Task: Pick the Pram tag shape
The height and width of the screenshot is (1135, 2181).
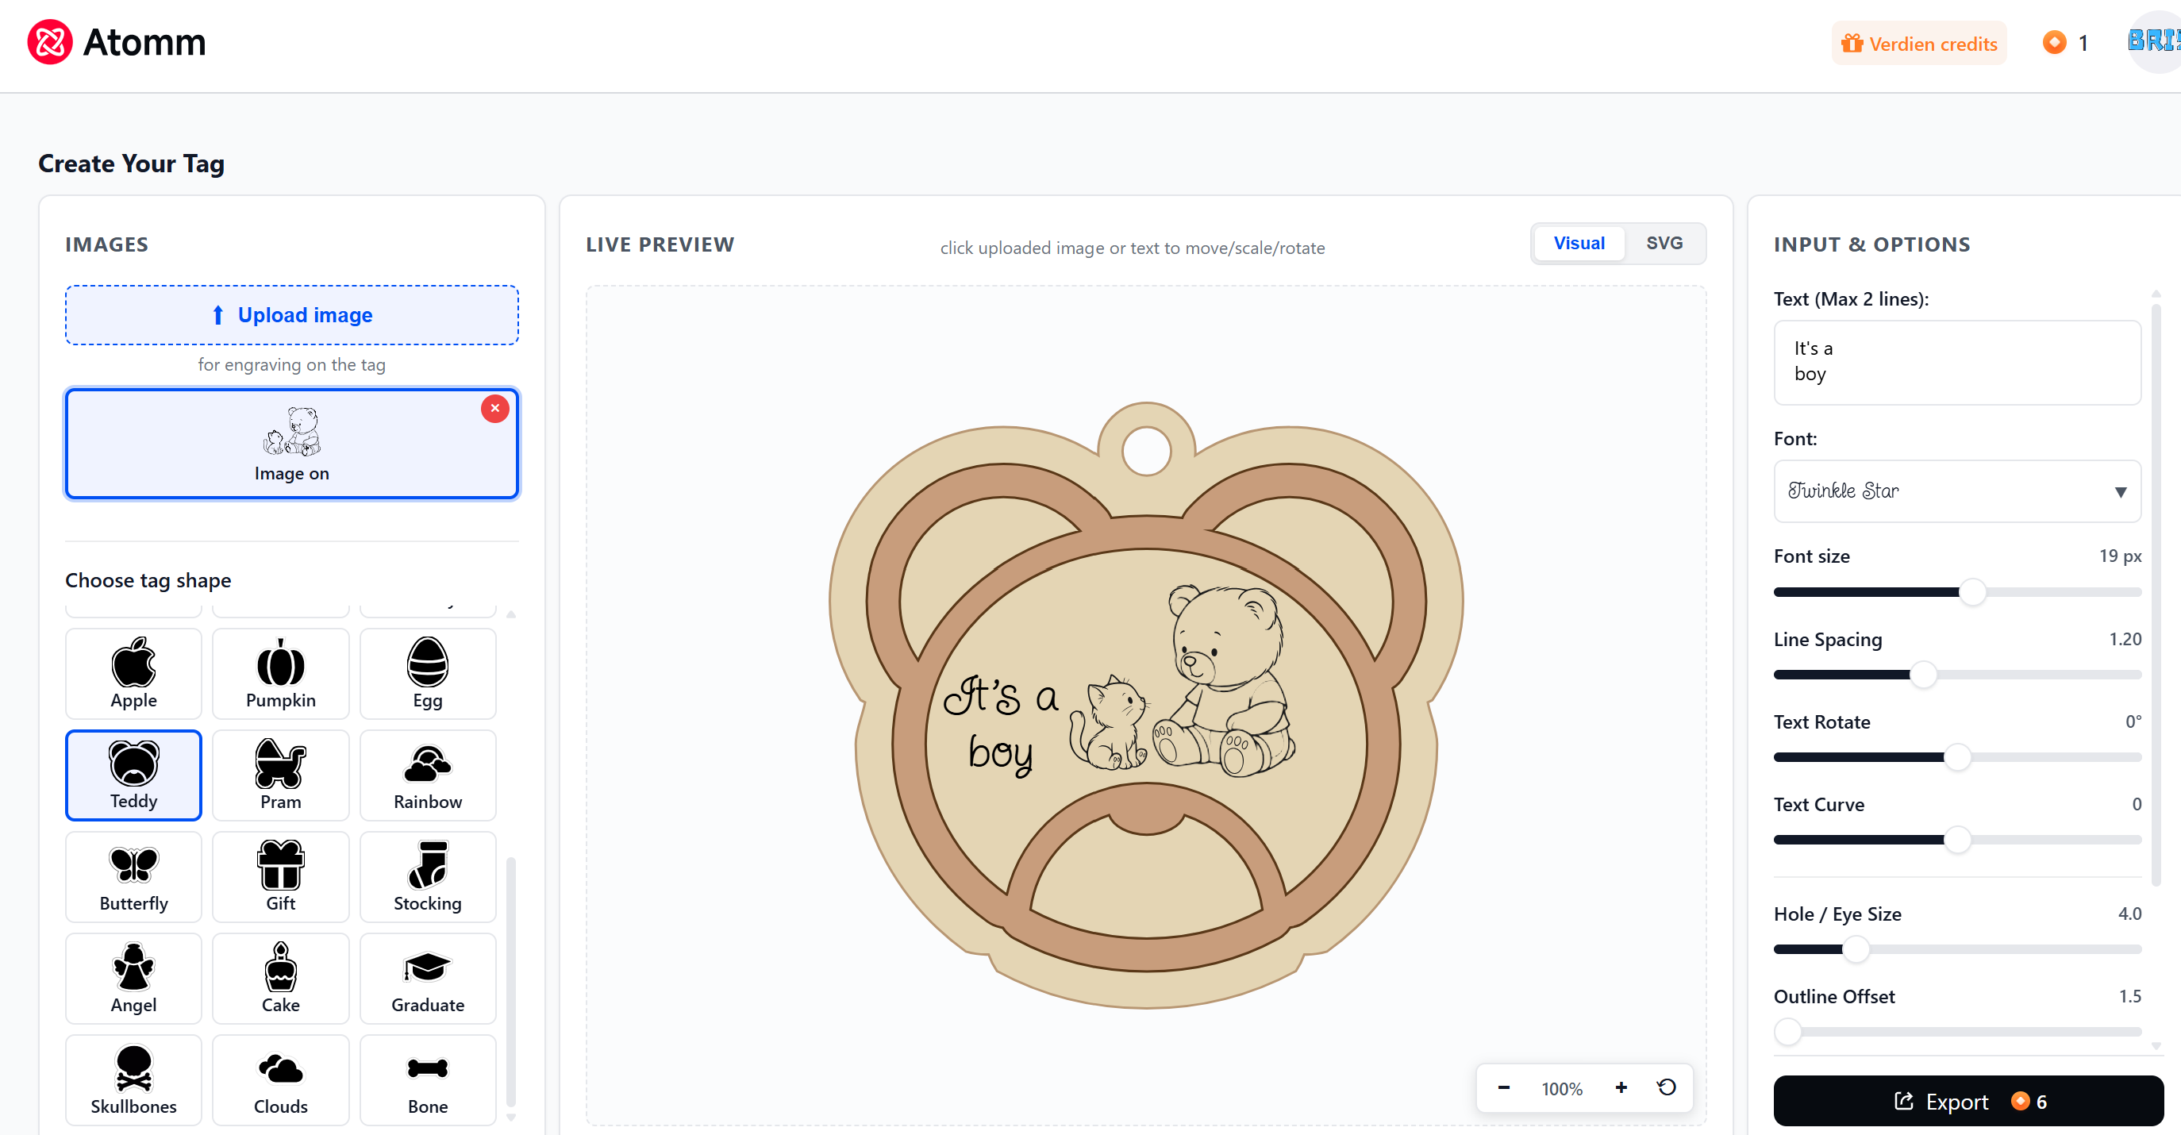Action: [280, 775]
